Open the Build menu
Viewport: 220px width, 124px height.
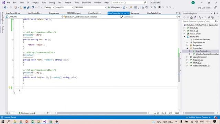click(x=44, y=2)
